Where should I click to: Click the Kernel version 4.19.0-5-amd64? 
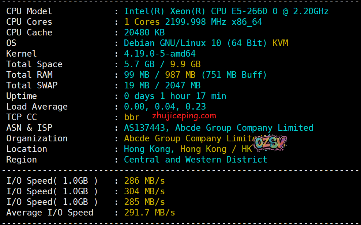(x=160, y=54)
